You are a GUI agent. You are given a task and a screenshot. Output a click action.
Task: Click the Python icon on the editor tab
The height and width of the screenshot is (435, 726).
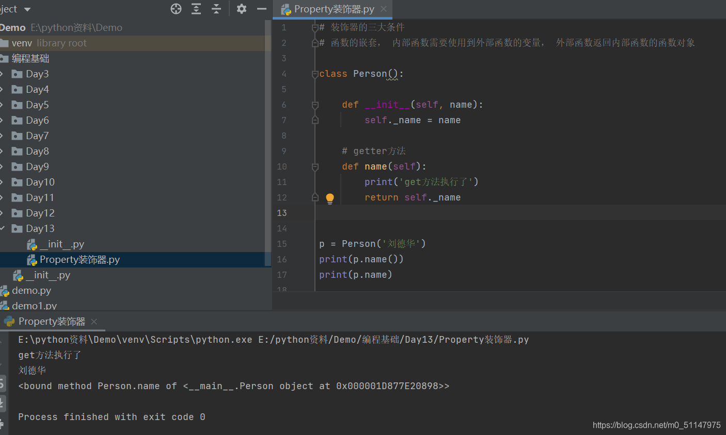point(286,9)
